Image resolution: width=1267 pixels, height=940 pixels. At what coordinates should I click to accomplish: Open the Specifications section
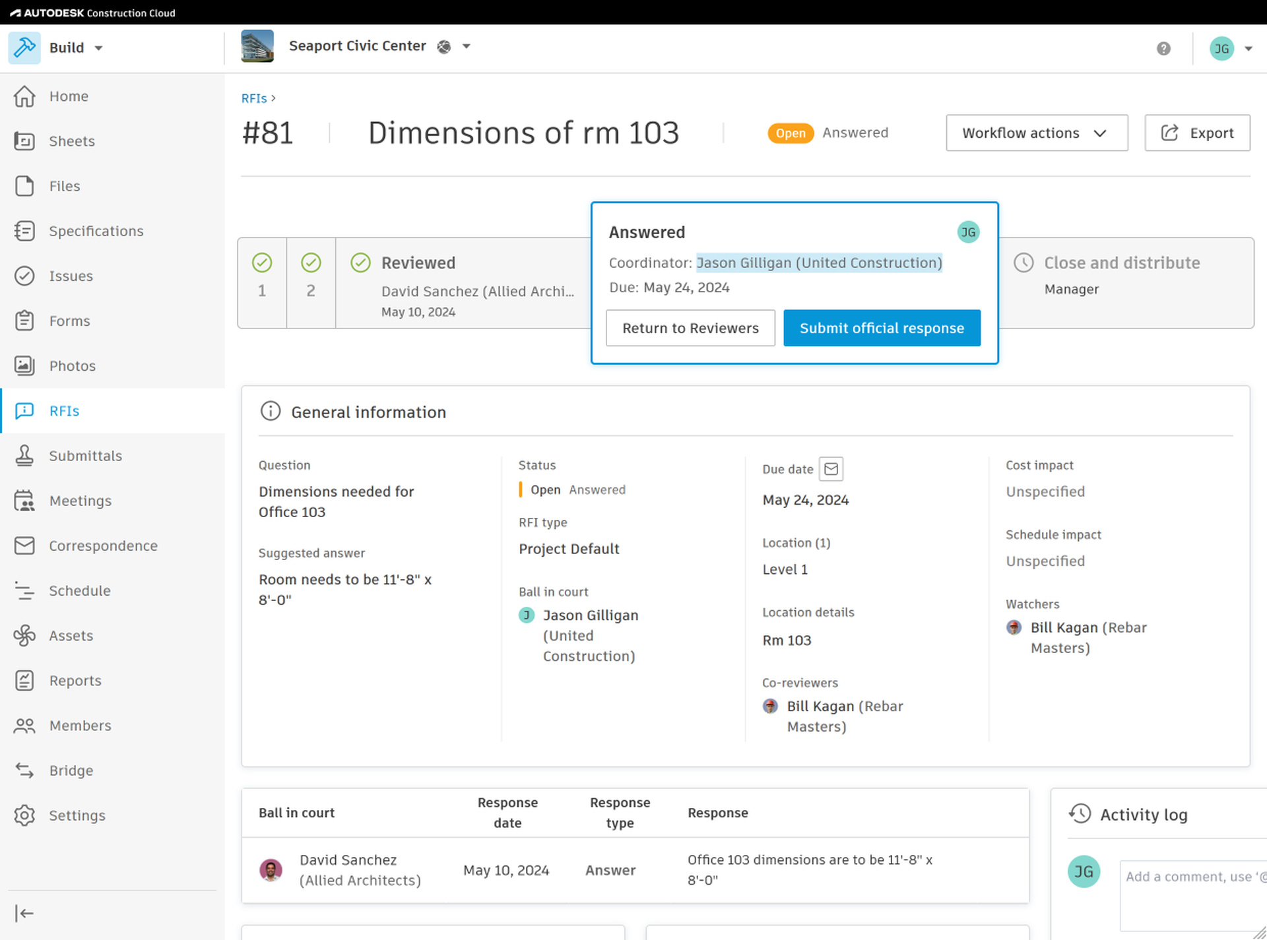pyautogui.click(x=96, y=231)
